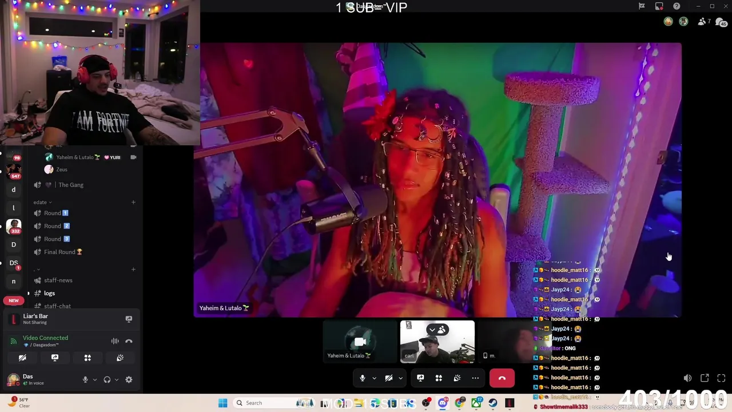Open Windows Start menu
The width and height of the screenshot is (732, 412).
(x=222, y=403)
